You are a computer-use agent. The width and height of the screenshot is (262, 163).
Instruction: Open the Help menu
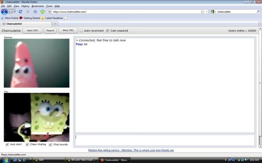click(57, 6)
